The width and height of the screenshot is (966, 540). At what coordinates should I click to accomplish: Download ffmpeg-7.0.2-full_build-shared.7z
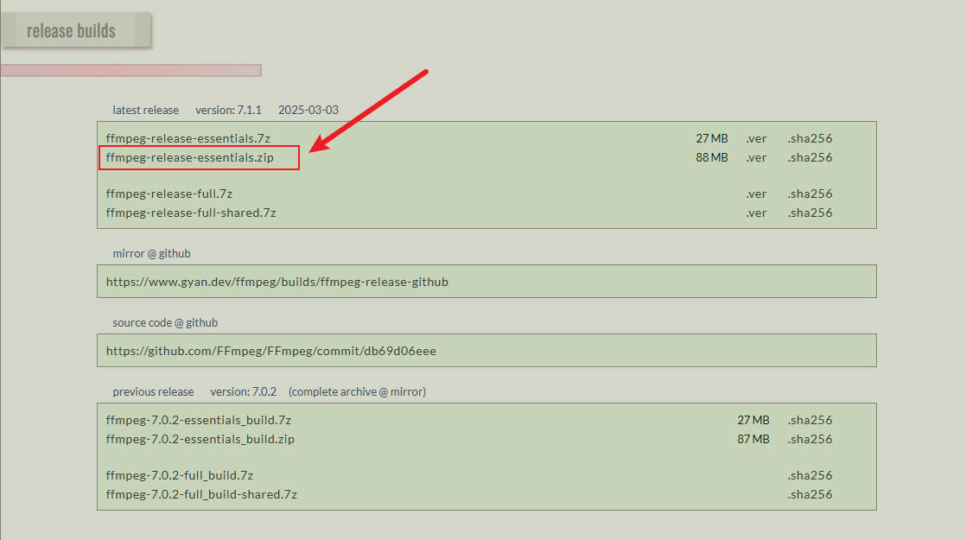pyautogui.click(x=201, y=494)
